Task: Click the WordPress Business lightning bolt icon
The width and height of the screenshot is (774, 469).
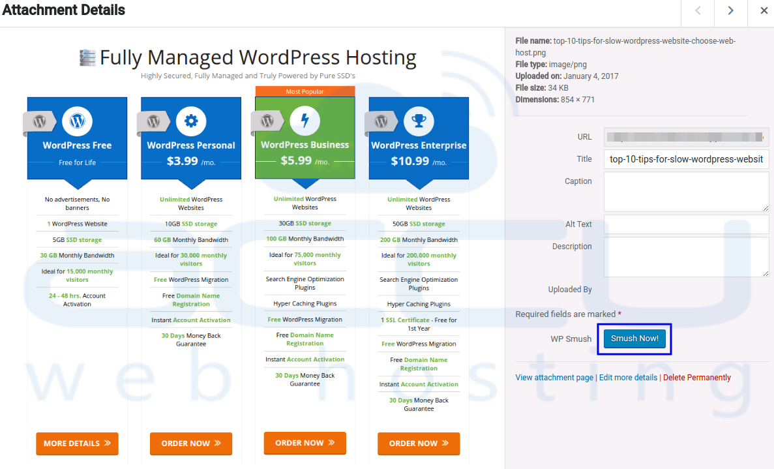Action: coord(305,121)
